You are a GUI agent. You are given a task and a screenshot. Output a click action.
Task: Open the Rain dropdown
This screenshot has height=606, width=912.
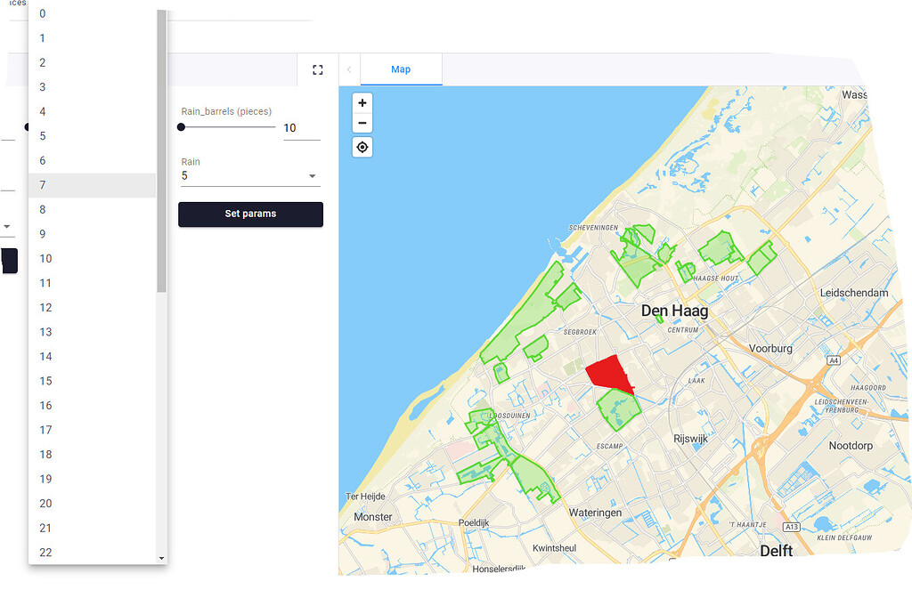coord(250,176)
